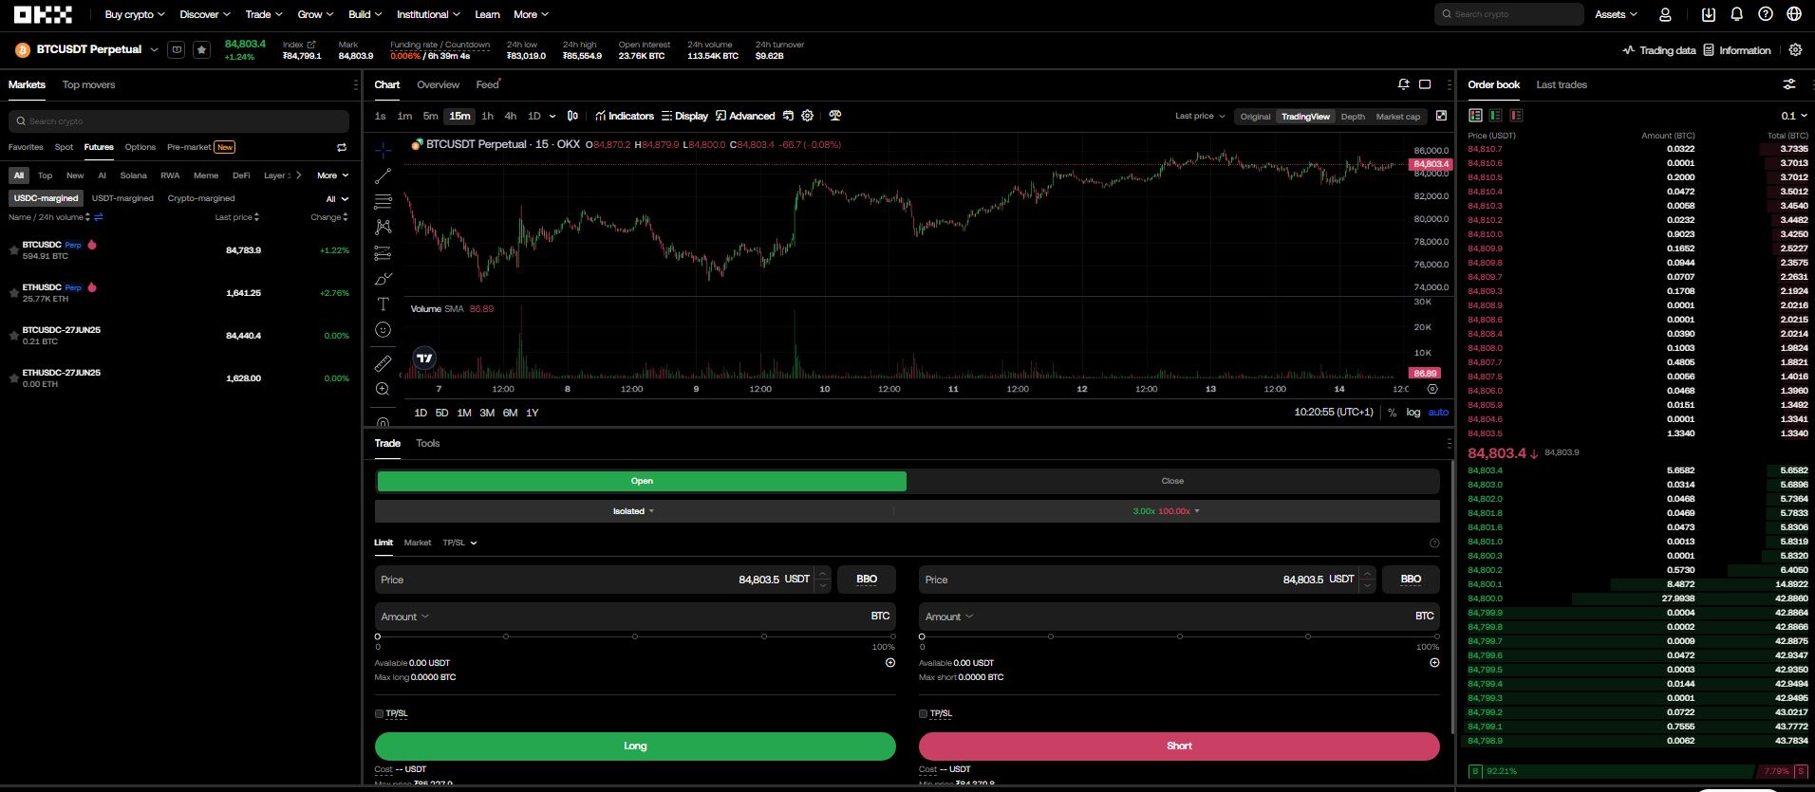The image size is (1815, 792).
Task: Favorite the BTCUSDC Perp market row star
Action: pos(13,250)
